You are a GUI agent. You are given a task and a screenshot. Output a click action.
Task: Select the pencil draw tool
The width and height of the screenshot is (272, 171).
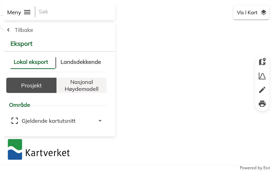click(262, 90)
